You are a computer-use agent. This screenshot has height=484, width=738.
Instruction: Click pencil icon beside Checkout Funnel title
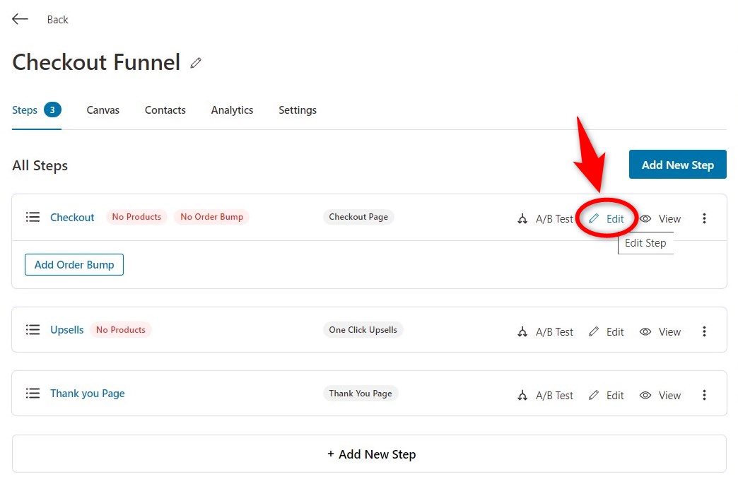coord(196,63)
